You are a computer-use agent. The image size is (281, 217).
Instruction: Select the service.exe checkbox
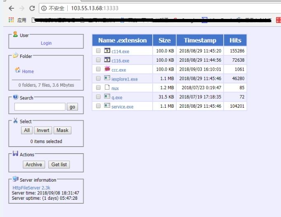click(98, 106)
